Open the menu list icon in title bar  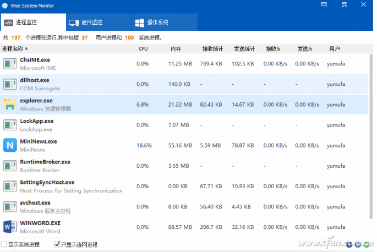click(344, 4)
